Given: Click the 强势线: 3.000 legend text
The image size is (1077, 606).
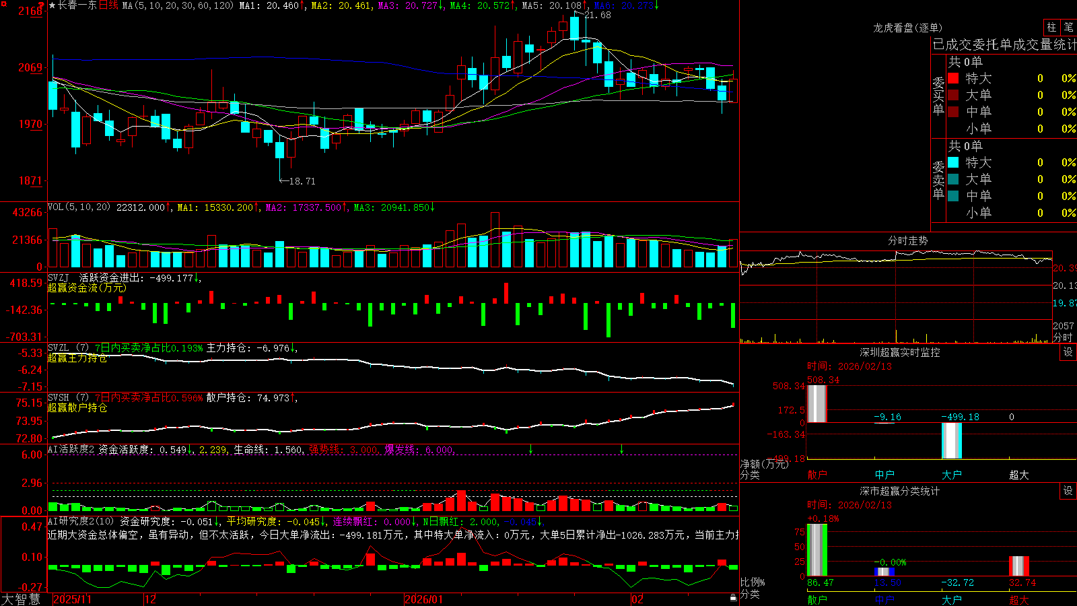Looking at the screenshot, I should 343,449.
